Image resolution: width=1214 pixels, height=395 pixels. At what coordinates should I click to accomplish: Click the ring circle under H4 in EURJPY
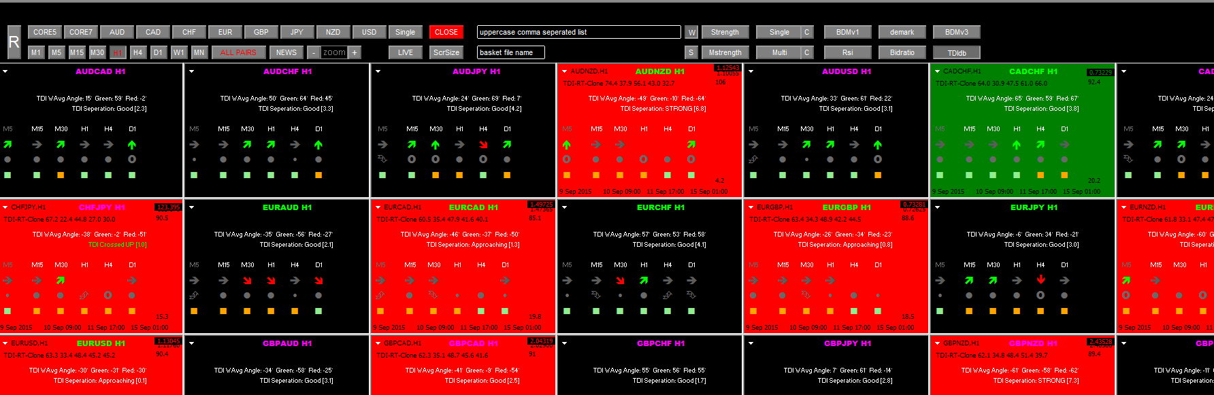coord(1040,296)
